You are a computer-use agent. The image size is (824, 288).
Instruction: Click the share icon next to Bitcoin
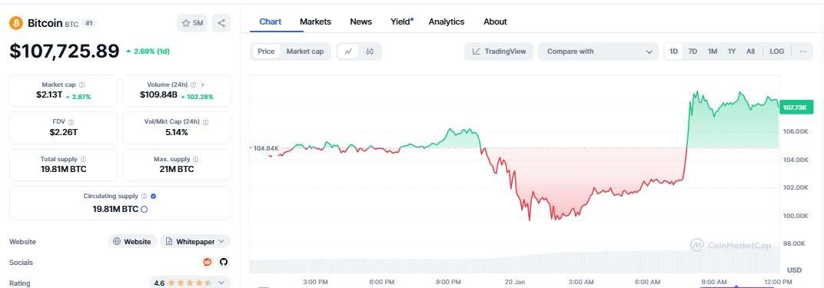221,23
